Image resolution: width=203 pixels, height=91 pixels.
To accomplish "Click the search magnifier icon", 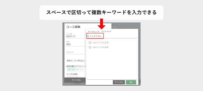I will (x=88, y=36).
